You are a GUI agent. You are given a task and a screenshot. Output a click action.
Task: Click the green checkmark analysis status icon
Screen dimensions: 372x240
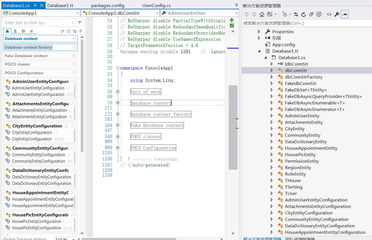(232, 26)
